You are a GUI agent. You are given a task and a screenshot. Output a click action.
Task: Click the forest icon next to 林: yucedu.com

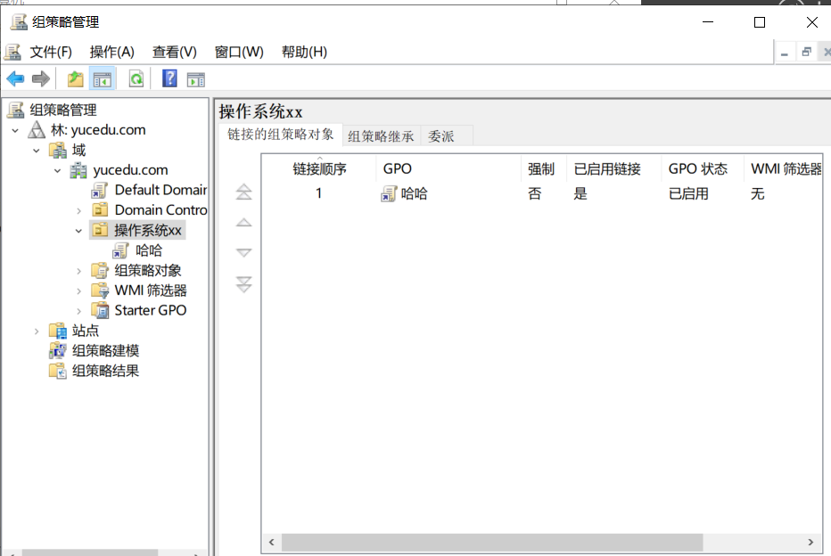coord(36,130)
